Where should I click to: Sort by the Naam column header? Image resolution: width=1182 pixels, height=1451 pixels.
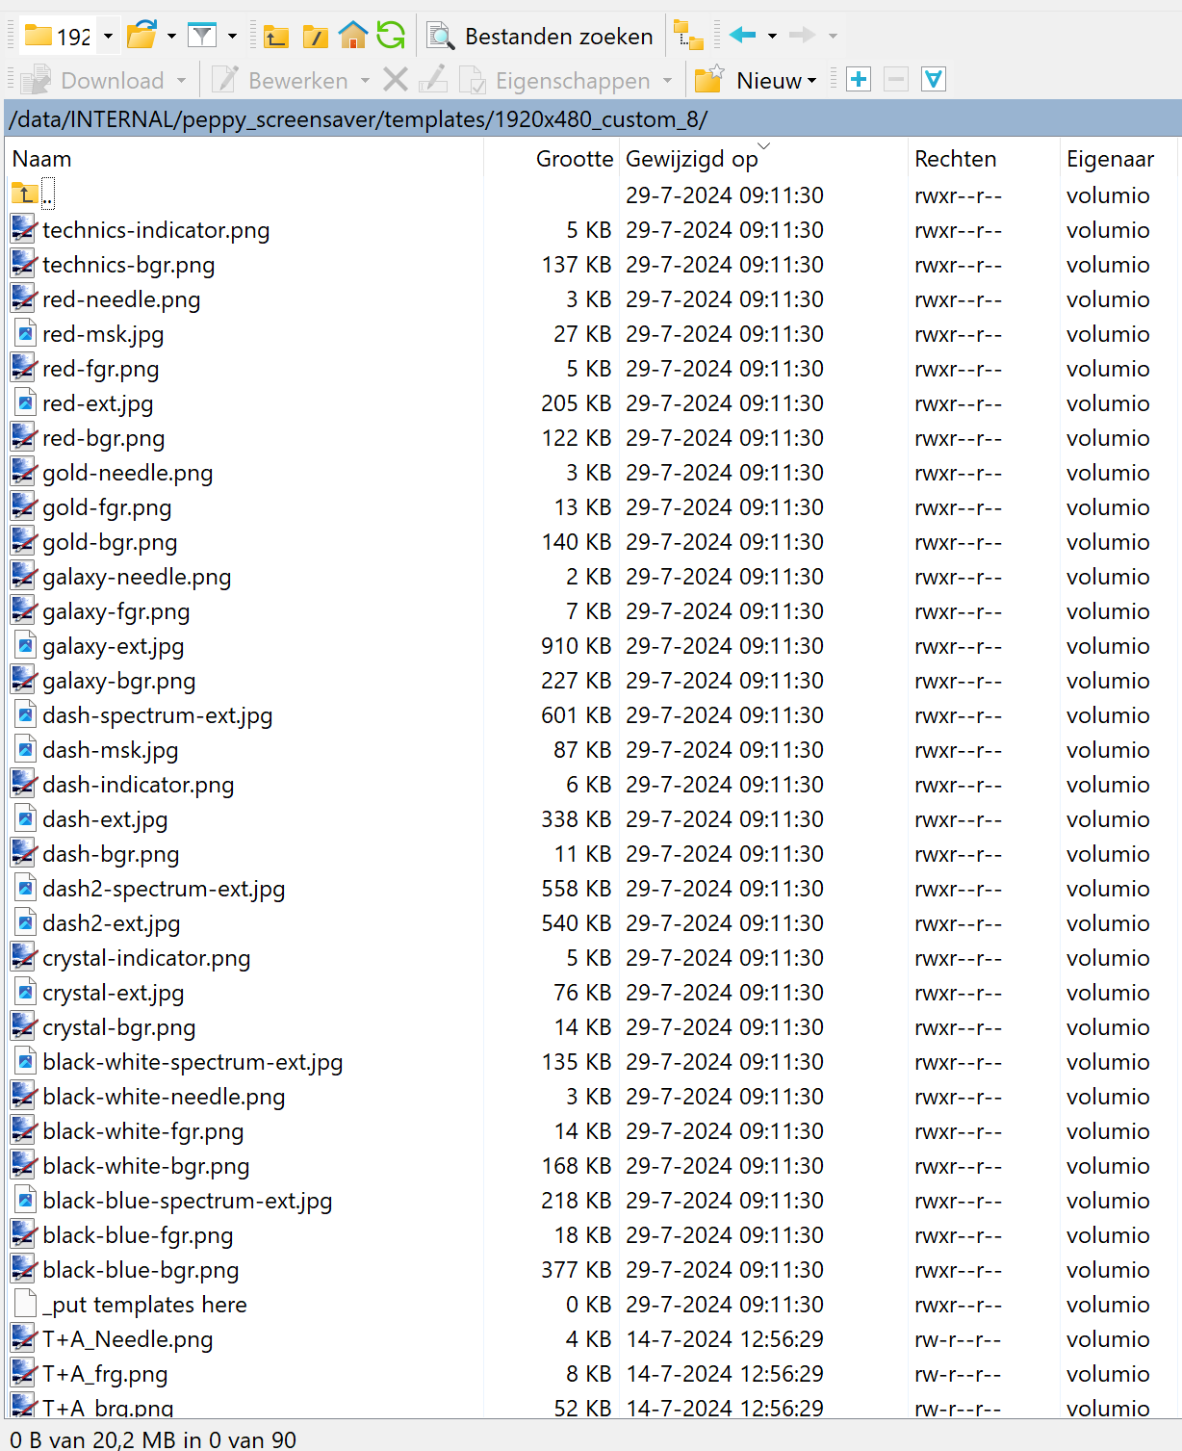tap(41, 159)
